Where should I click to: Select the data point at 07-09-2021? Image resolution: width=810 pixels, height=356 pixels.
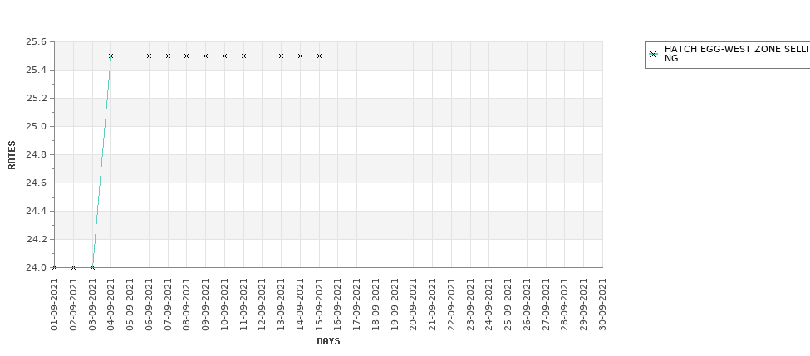coord(168,56)
